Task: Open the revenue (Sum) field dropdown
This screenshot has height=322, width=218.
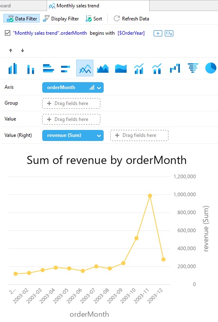Action: click(x=99, y=136)
